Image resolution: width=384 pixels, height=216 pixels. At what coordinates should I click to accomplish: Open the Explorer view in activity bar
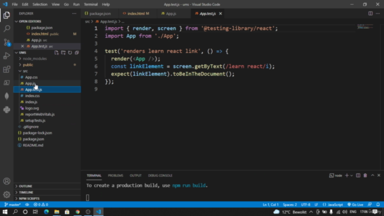click(x=7, y=15)
